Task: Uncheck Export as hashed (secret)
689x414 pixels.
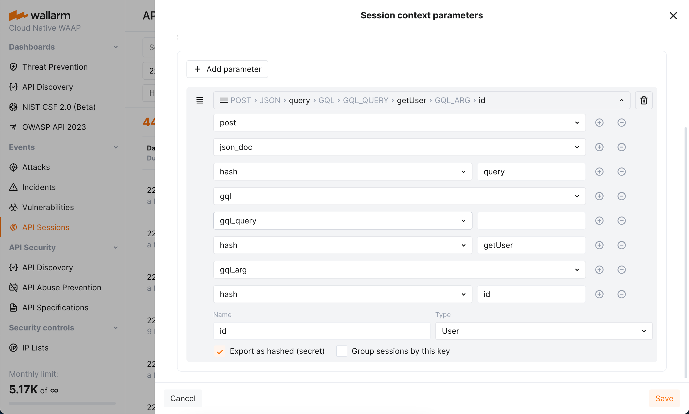Action: 220,351
